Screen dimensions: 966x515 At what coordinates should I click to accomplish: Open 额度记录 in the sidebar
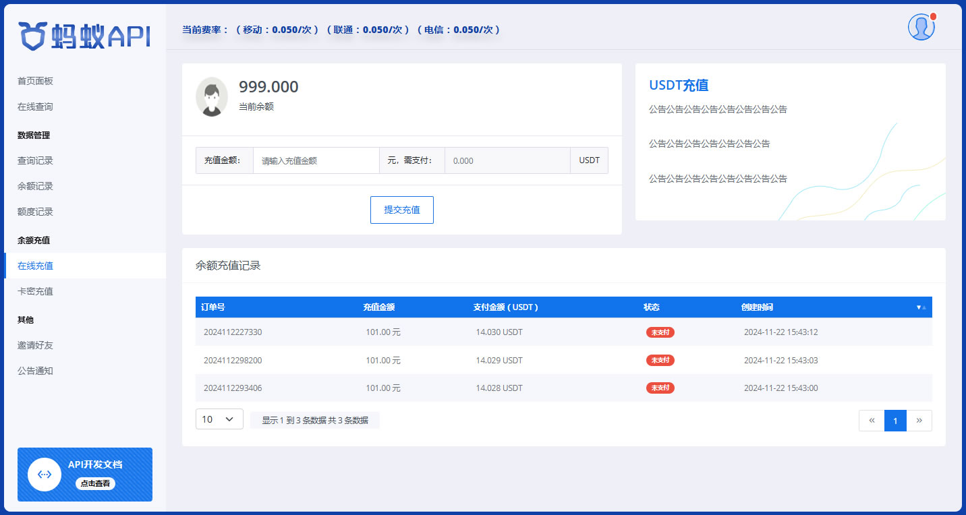click(x=35, y=212)
